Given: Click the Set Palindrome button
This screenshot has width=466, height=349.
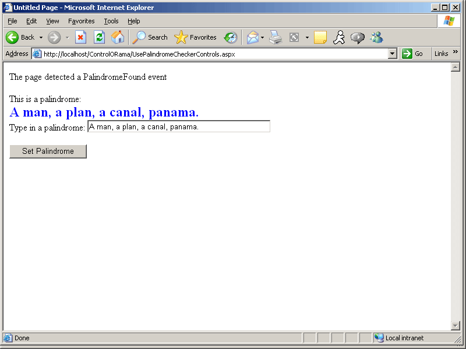Looking at the screenshot, I should click(48, 151).
